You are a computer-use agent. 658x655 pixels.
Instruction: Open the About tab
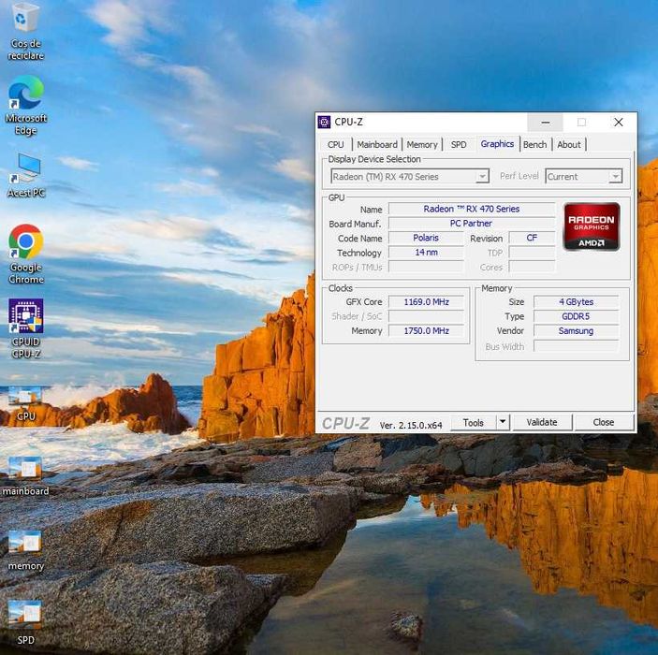coord(569,144)
